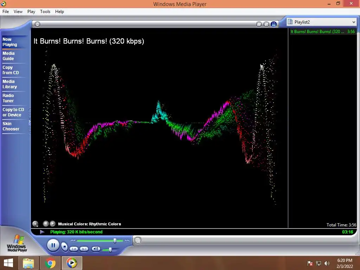This screenshot has width=360, height=270.
Task: Click the window resize grip corner
Action: point(357,253)
